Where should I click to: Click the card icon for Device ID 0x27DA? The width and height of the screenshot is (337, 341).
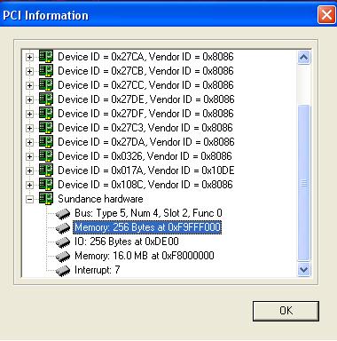[x=46, y=141]
